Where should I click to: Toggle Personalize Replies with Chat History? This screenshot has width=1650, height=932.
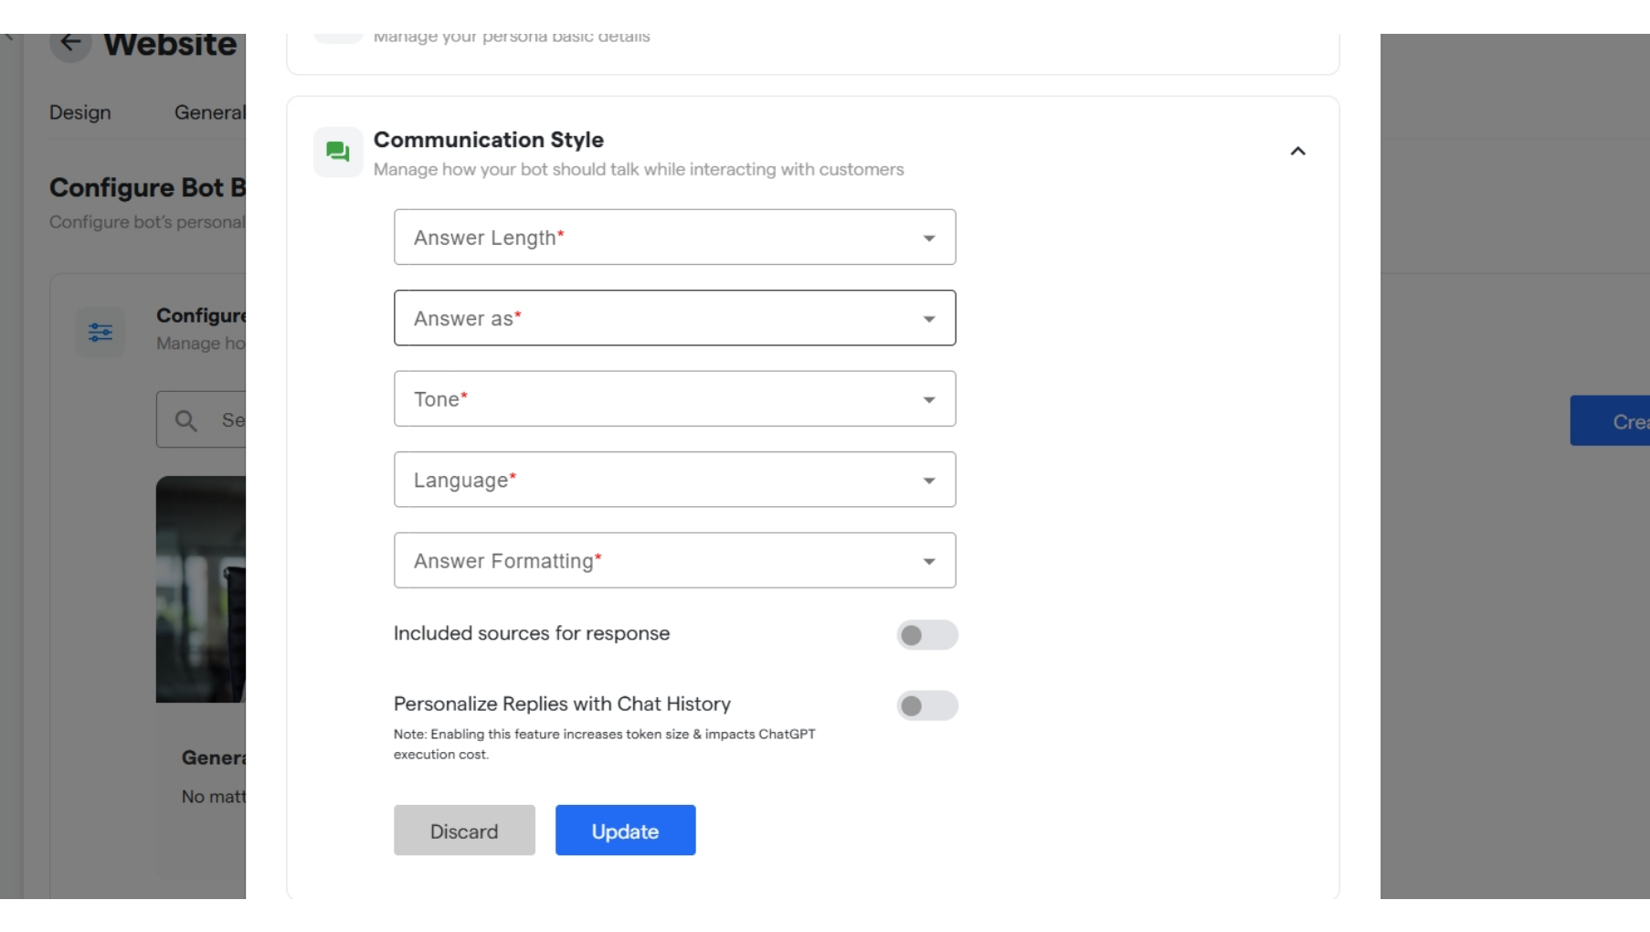pos(926,705)
